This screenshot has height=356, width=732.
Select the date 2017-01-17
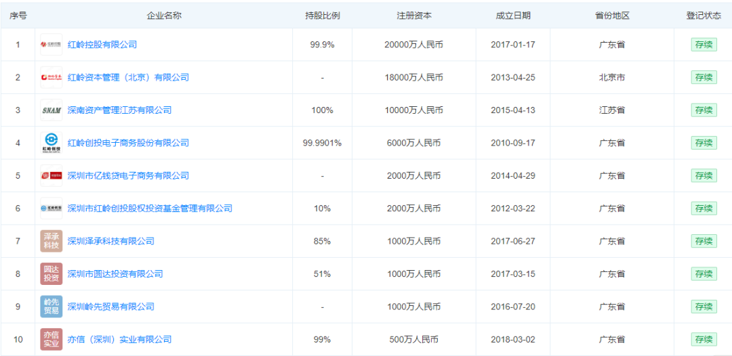tap(513, 45)
